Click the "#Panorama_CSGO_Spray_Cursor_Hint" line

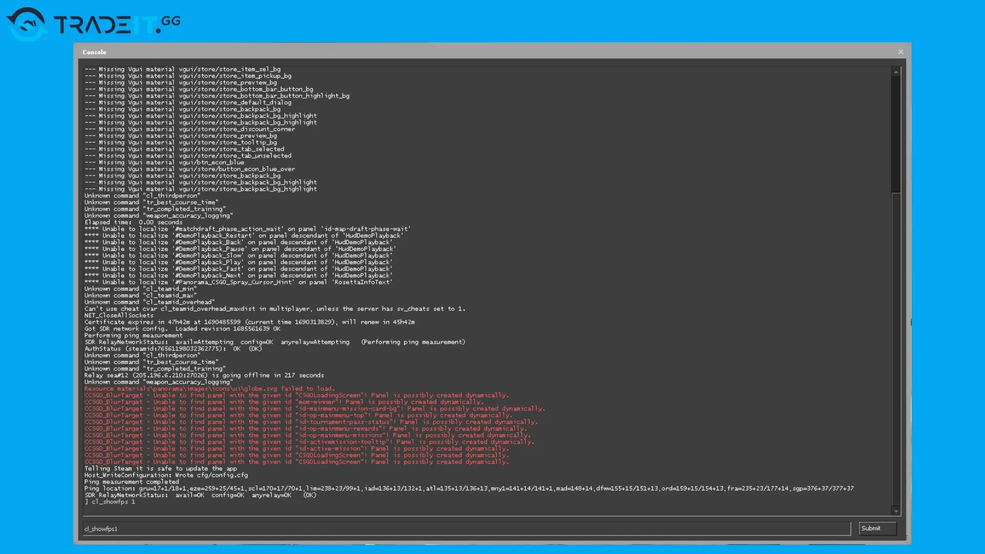[x=239, y=282]
